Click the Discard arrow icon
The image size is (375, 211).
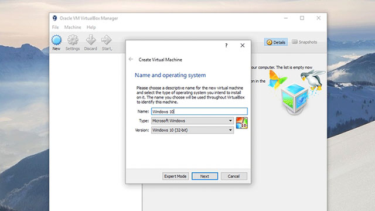tap(91, 40)
